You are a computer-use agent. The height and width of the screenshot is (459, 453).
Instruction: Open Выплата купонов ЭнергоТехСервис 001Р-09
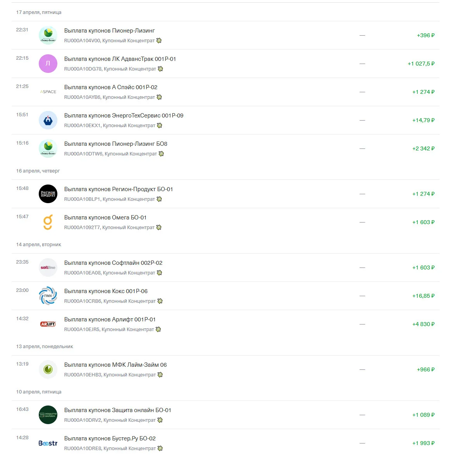click(225, 120)
